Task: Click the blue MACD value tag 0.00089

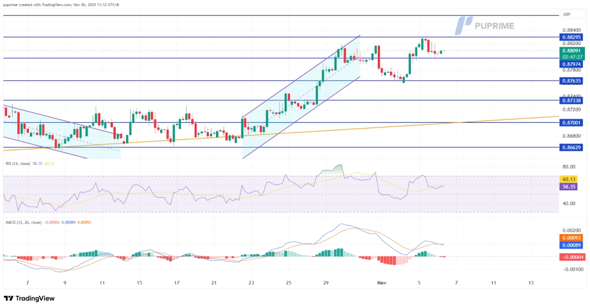Action: pyautogui.click(x=571, y=245)
